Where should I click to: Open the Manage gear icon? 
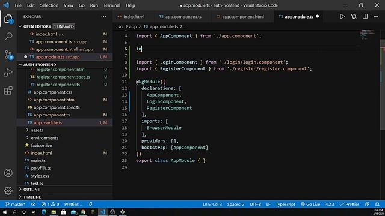point(8,191)
